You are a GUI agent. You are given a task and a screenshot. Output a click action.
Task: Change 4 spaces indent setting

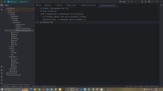coord(141,86)
